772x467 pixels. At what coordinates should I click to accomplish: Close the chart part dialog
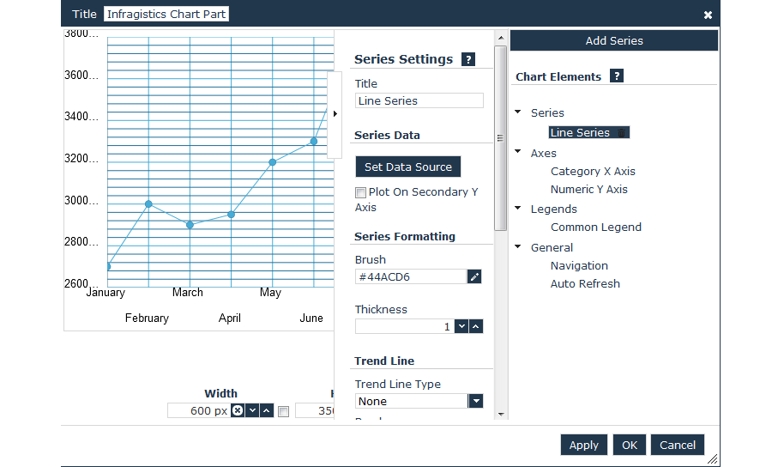point(708,15)
